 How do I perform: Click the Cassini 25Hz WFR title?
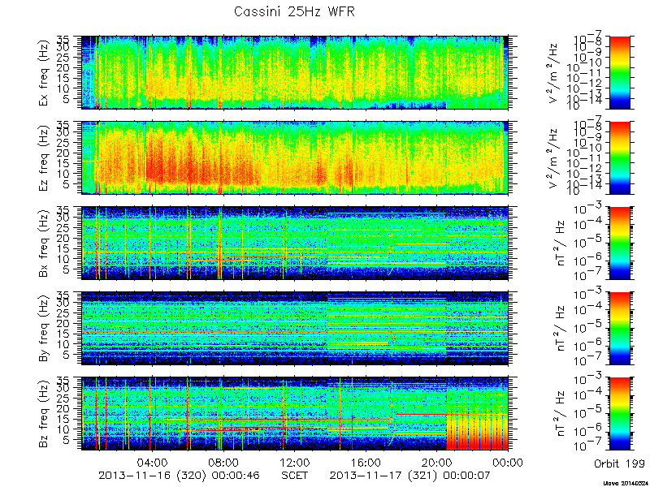click(294, 11)
